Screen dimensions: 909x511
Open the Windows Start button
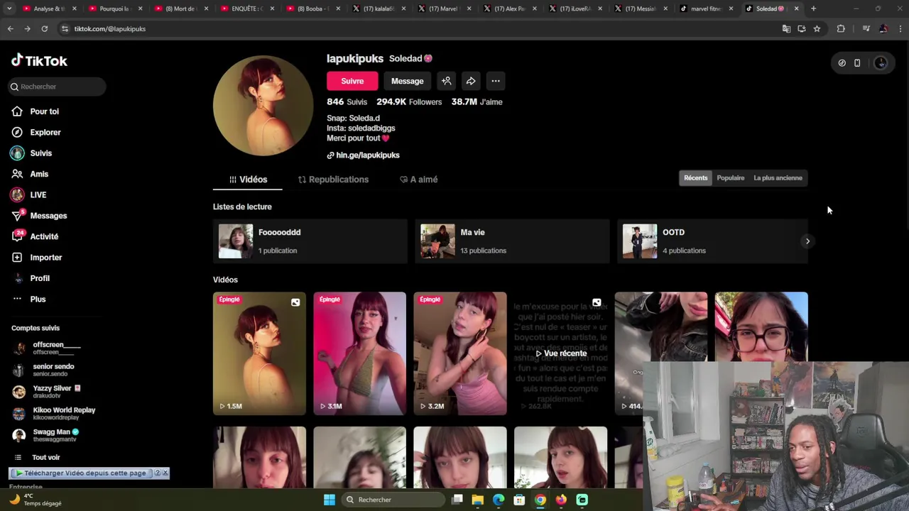click(x=330, y=500)
